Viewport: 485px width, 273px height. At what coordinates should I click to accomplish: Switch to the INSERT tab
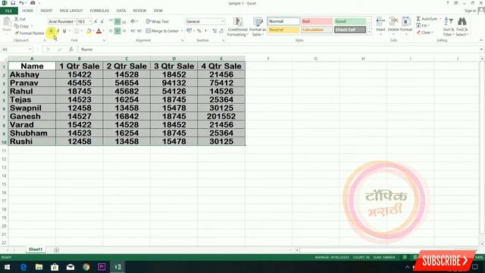click(46, 11)
